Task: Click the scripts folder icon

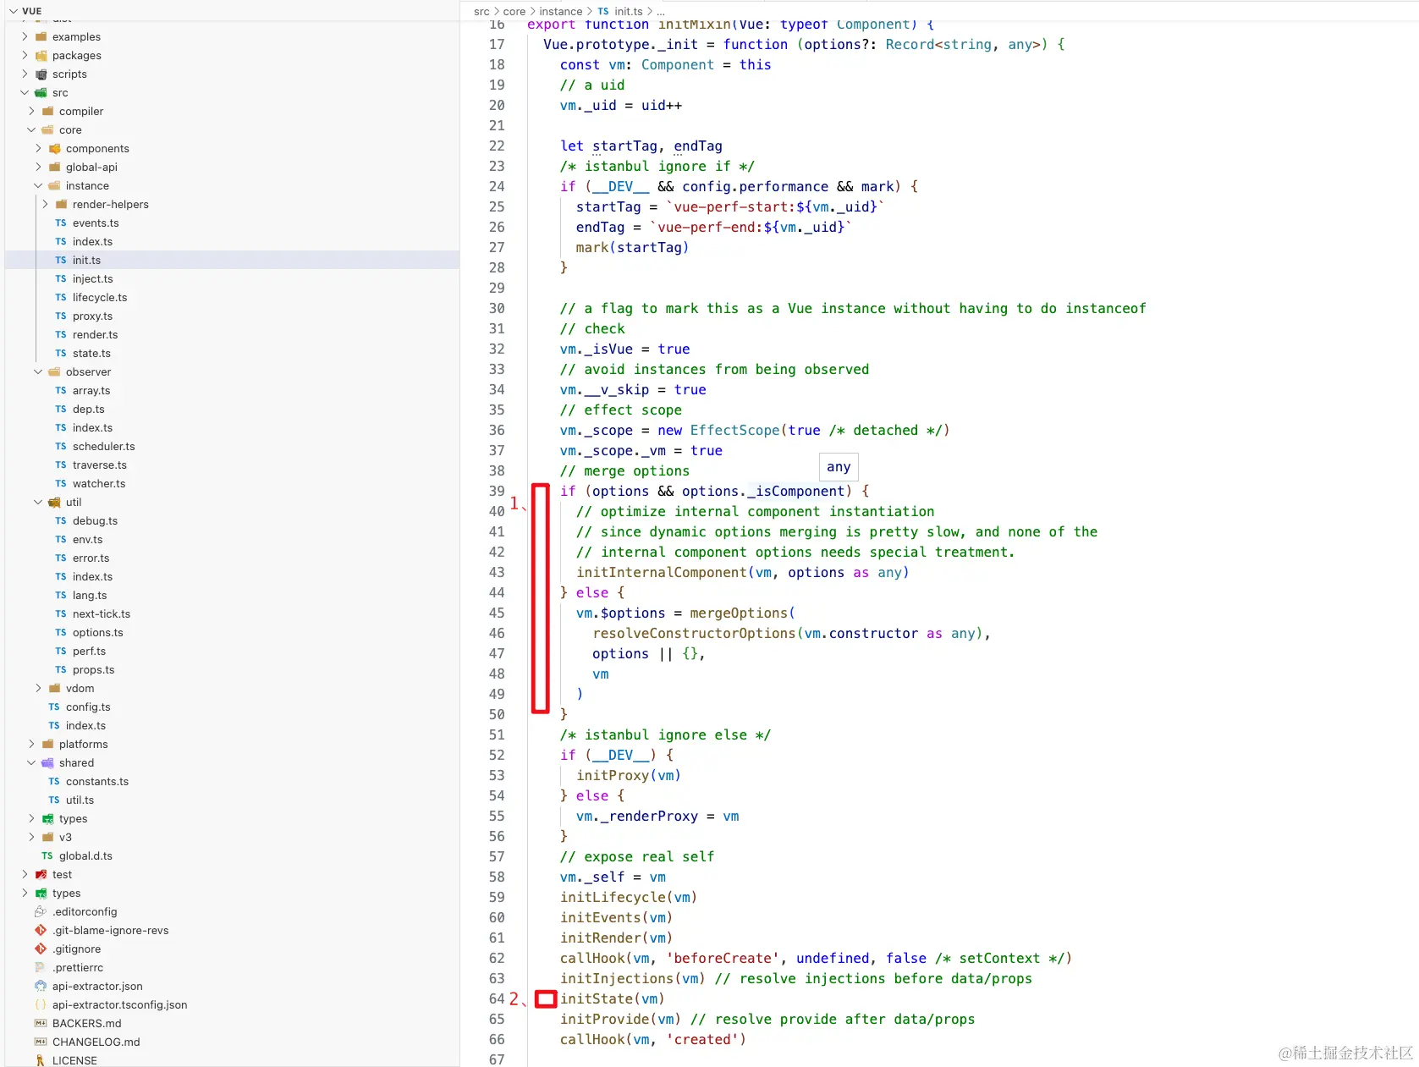Action: click(x=41, y=74)
